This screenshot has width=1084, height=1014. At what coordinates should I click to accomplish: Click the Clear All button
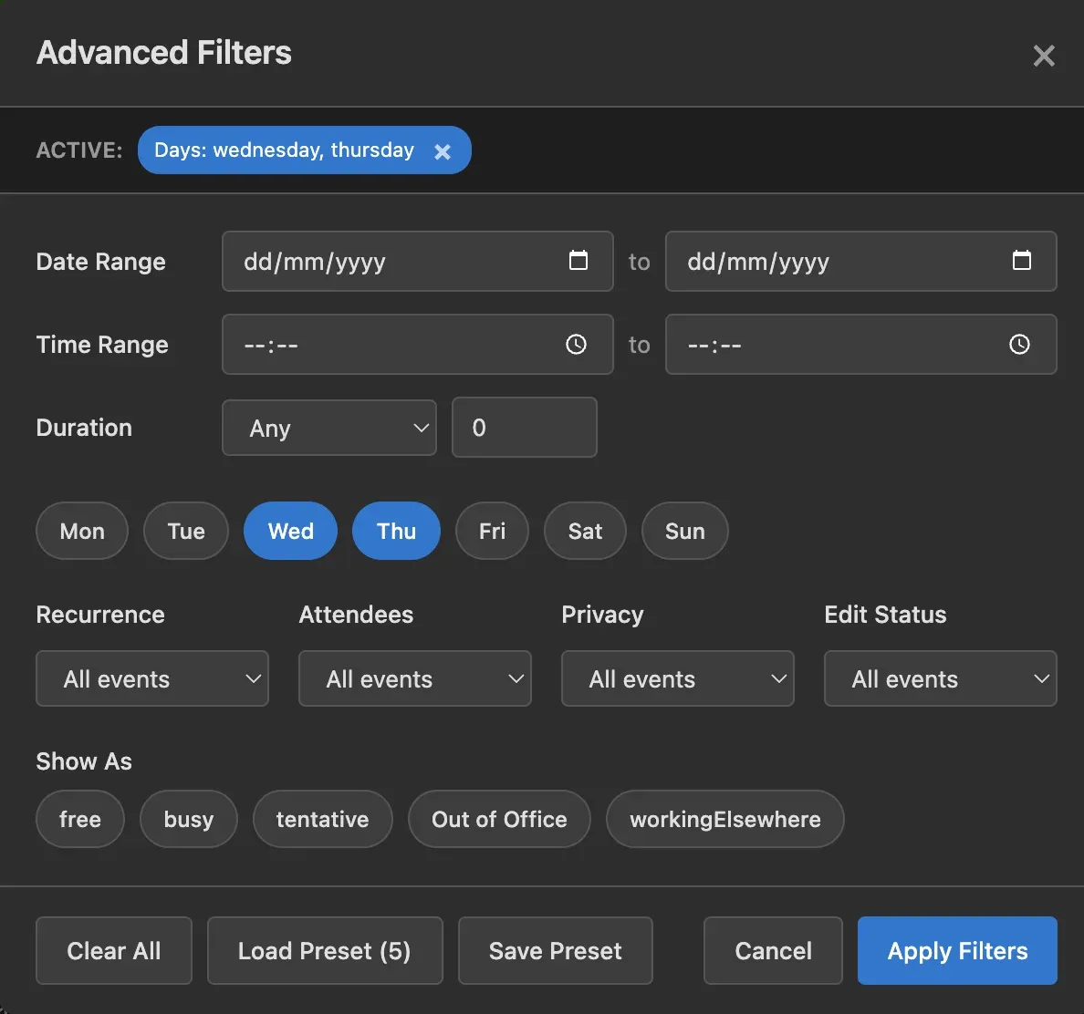[114, 950]
